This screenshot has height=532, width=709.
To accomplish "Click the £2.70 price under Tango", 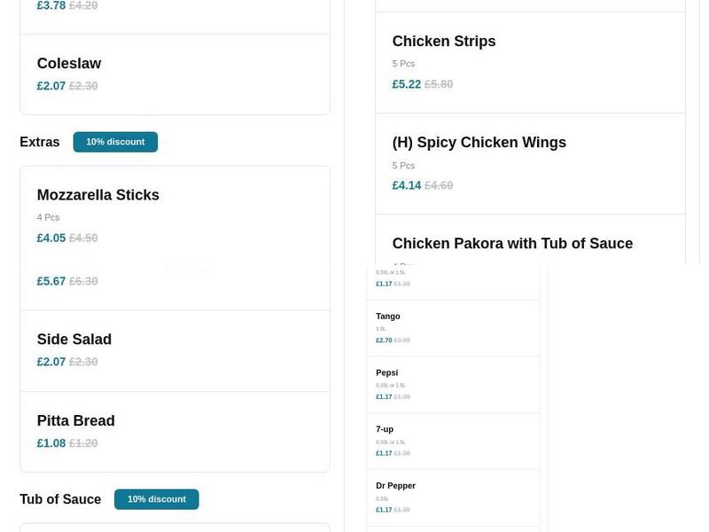I will 383,340.
